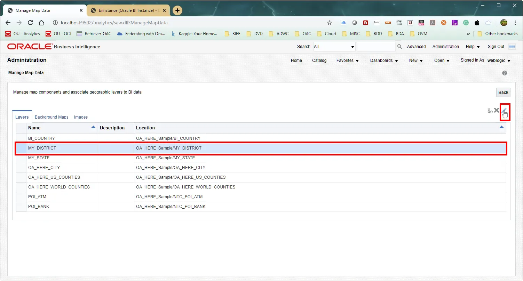The image size is (523, 281).
Task: Click the Delete layer X icon
Action: pos(497,110)
